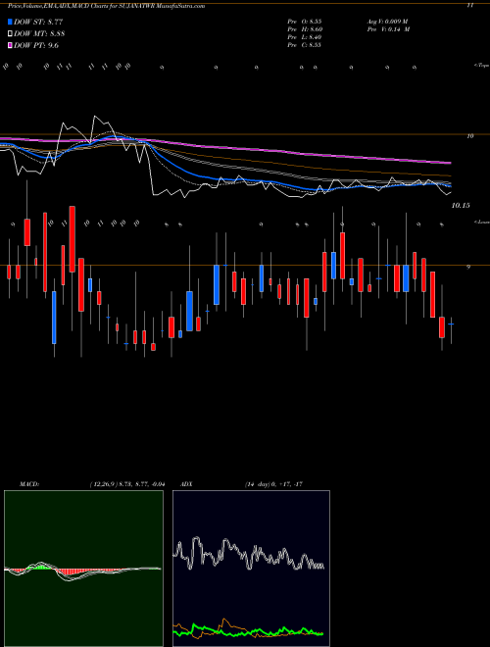Select the DOW ST: 8.77 label
The image size is (490, 647).
pos(38,22)
